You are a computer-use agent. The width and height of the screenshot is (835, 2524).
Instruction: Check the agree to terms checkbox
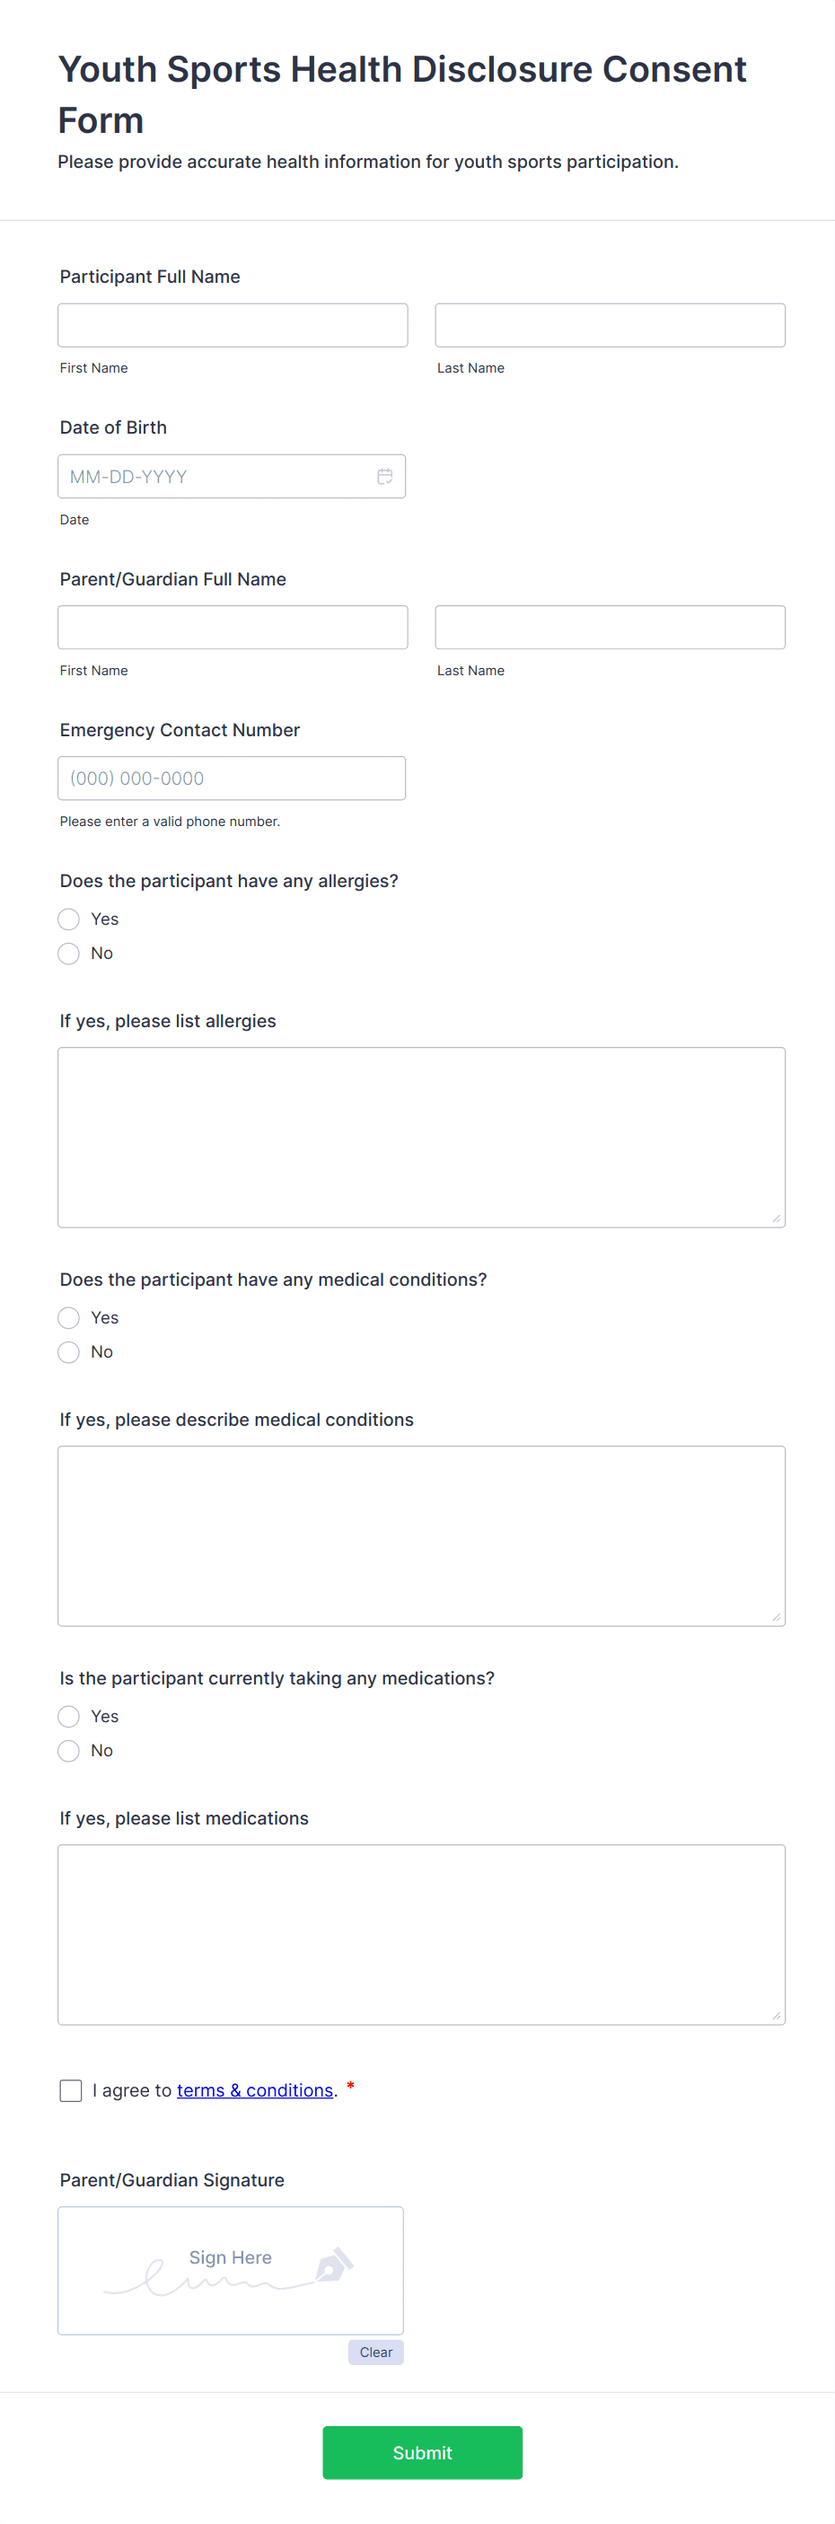coord(70,2090)
